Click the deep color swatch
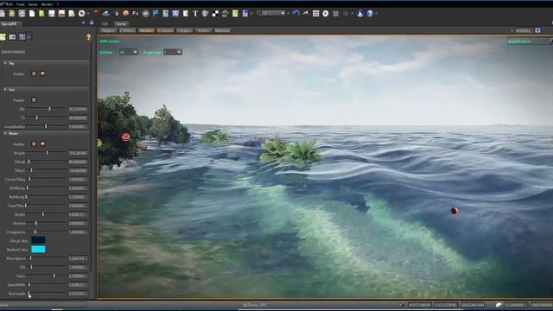The height and width of the screenshot is (311, 553). (x=38, y=240)
